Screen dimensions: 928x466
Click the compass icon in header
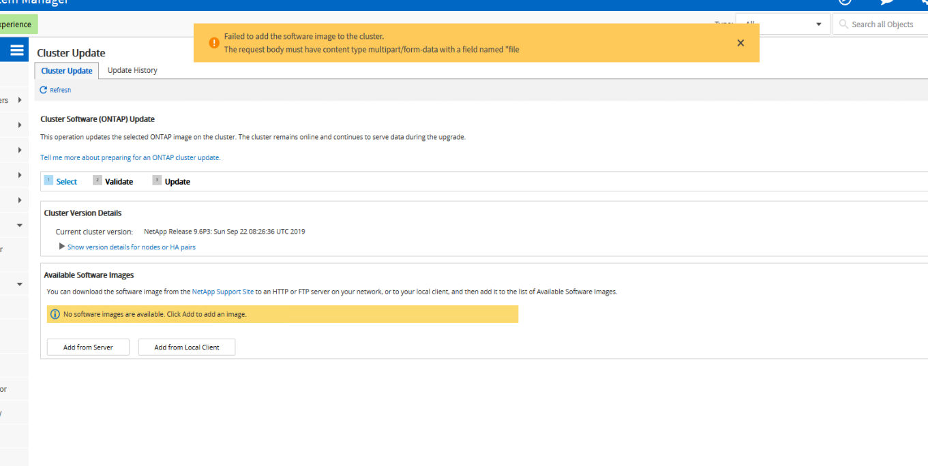coord(845,2)
